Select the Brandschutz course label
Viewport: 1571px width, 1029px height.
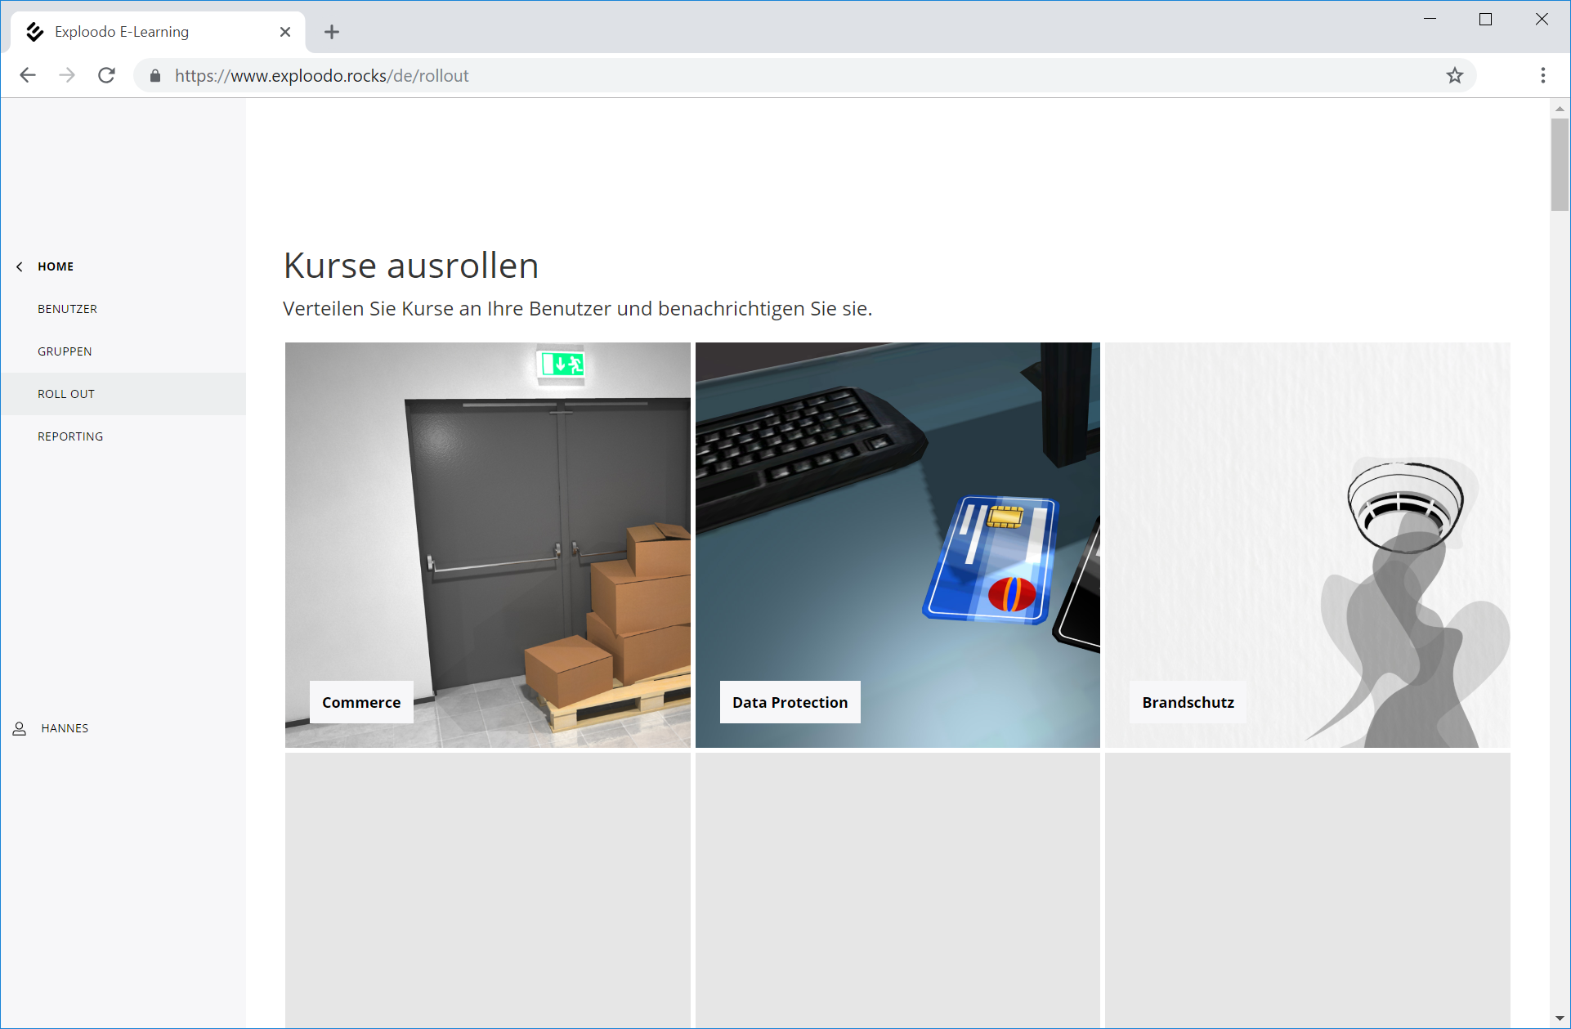click(x=1188, y=702)
